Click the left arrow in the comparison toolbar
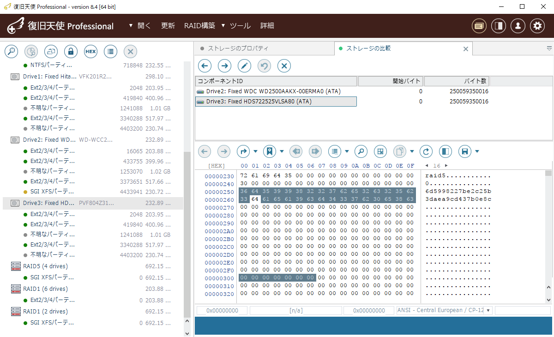The width and height of the screenshot is (554, 337). 205,66
